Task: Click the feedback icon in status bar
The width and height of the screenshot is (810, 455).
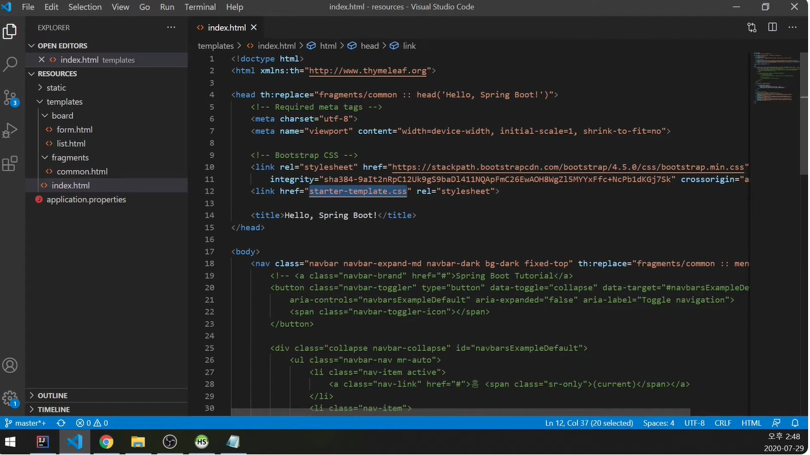Action: 776,423
